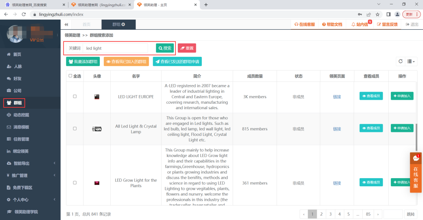Image resolution: width=423 pixels, height=220 pixels.
Task: Open 链接 for LED LIGHT EUROPE
Action: pyautogui.click(x=337, y=97)
